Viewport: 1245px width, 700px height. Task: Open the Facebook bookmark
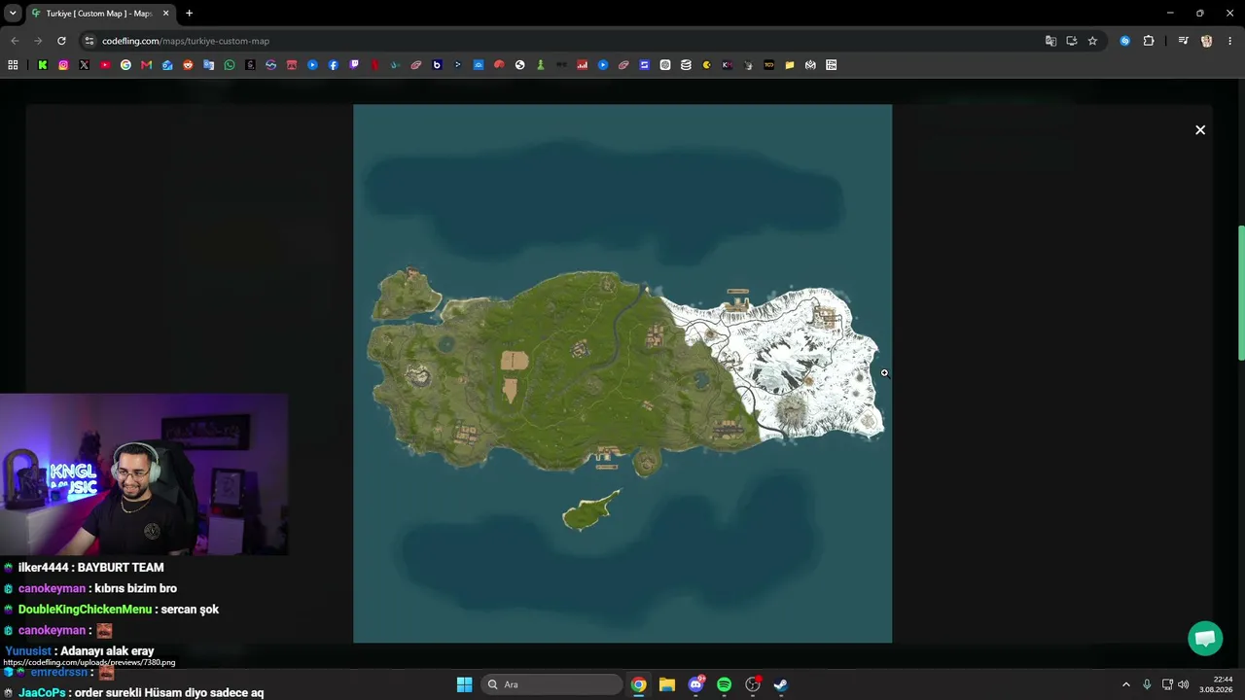pos(334,65)
